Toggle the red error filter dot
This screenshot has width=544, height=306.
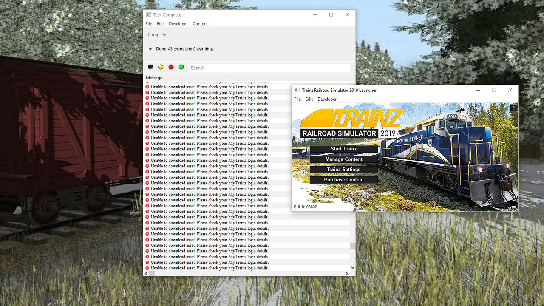(171, 67)
